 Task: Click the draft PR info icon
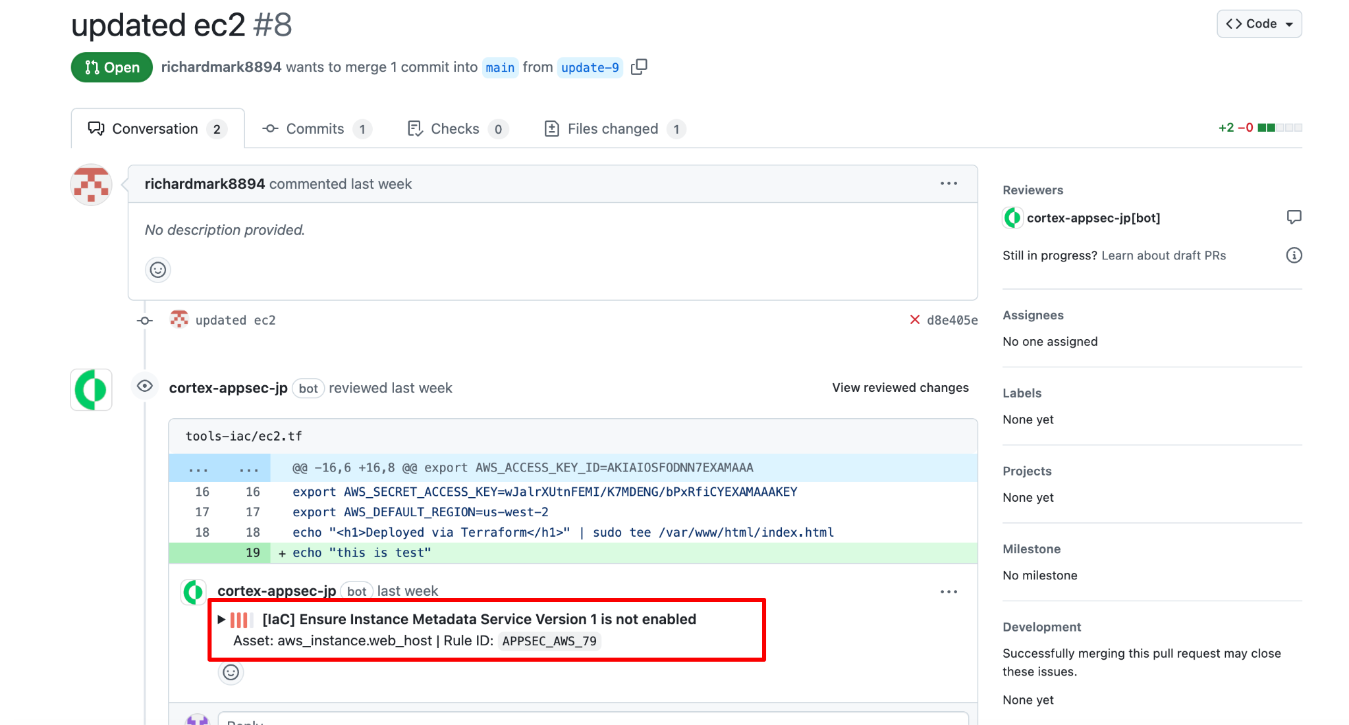click(x=1294, y=255)
